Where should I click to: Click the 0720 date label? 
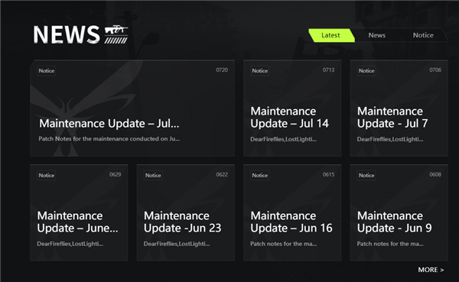coord(222,70)
